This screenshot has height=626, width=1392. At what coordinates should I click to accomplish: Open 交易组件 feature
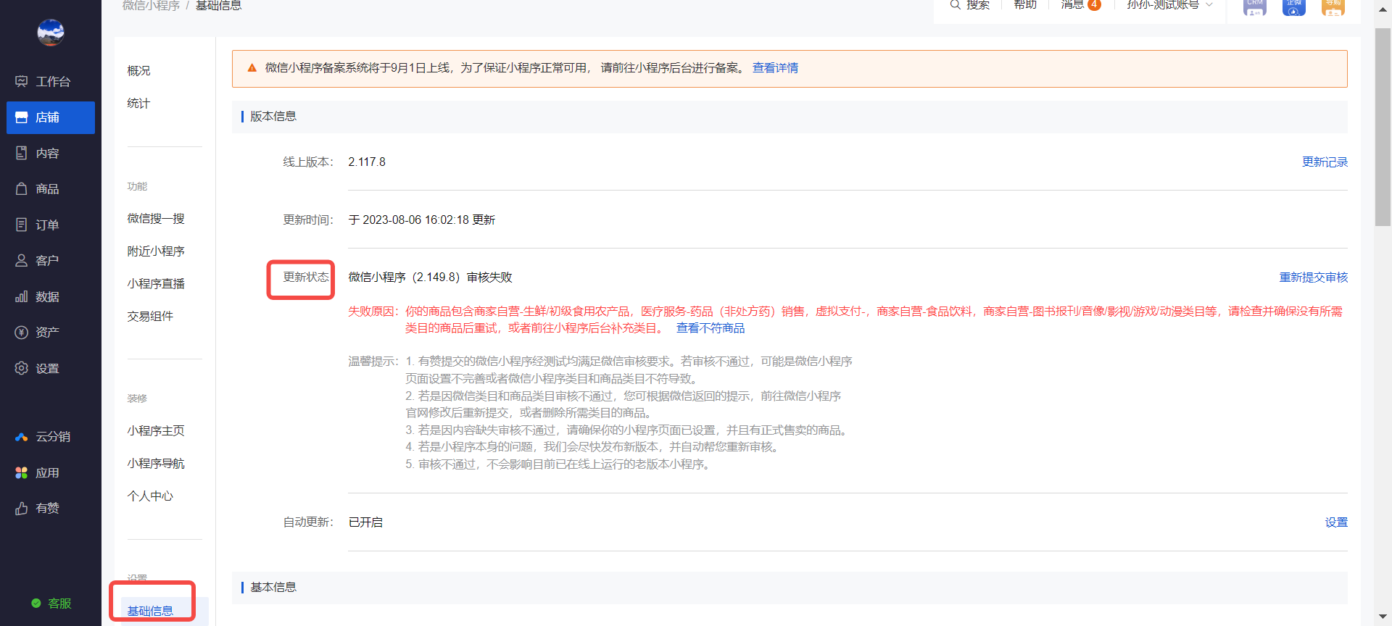coord(150,316)
